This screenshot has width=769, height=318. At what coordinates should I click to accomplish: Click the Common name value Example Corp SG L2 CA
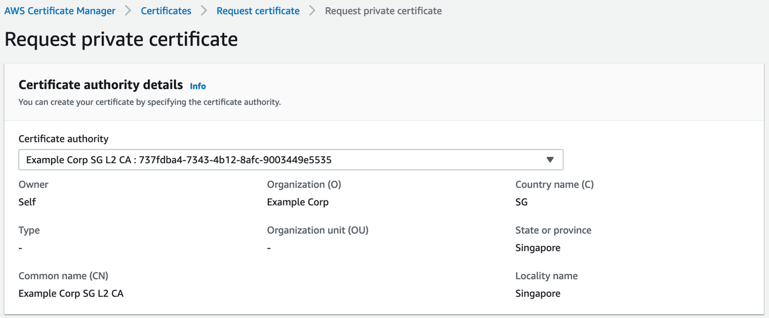[71, 294]
